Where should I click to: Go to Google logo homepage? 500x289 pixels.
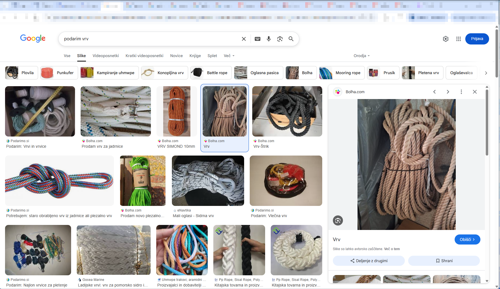(x=33, y=38)
